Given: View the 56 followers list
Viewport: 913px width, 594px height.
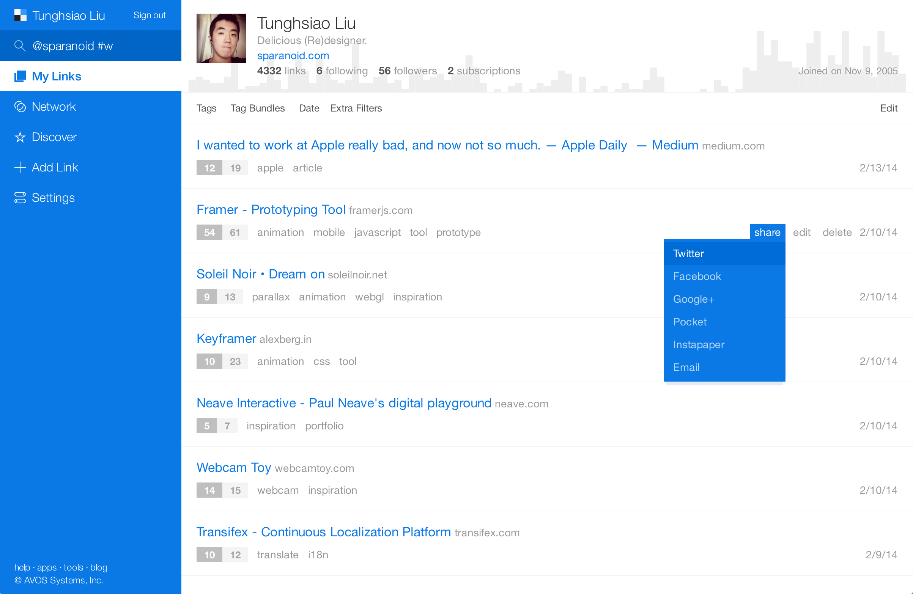Looking at the screenshot, I should point(408,71).
